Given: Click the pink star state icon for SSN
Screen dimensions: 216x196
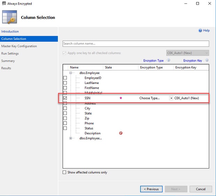Looking at the screenshot, I should coord(121,98).
